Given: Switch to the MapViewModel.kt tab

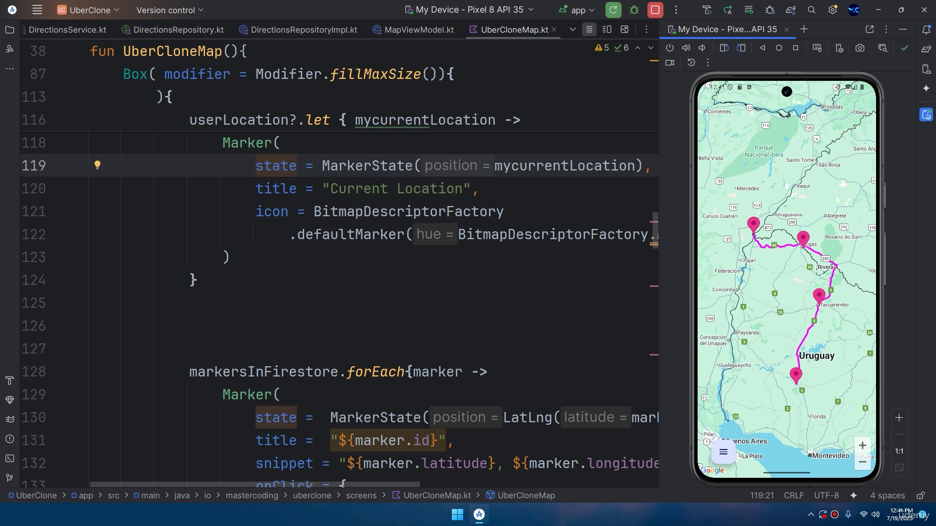Looking at the screenshot, I should (x=413, y=30).
